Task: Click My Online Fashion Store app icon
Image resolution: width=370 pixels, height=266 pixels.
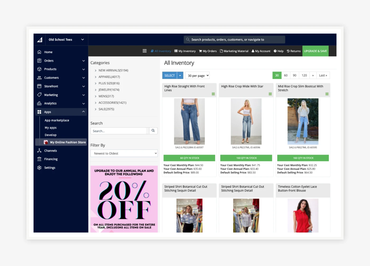Action: [46, 142]
